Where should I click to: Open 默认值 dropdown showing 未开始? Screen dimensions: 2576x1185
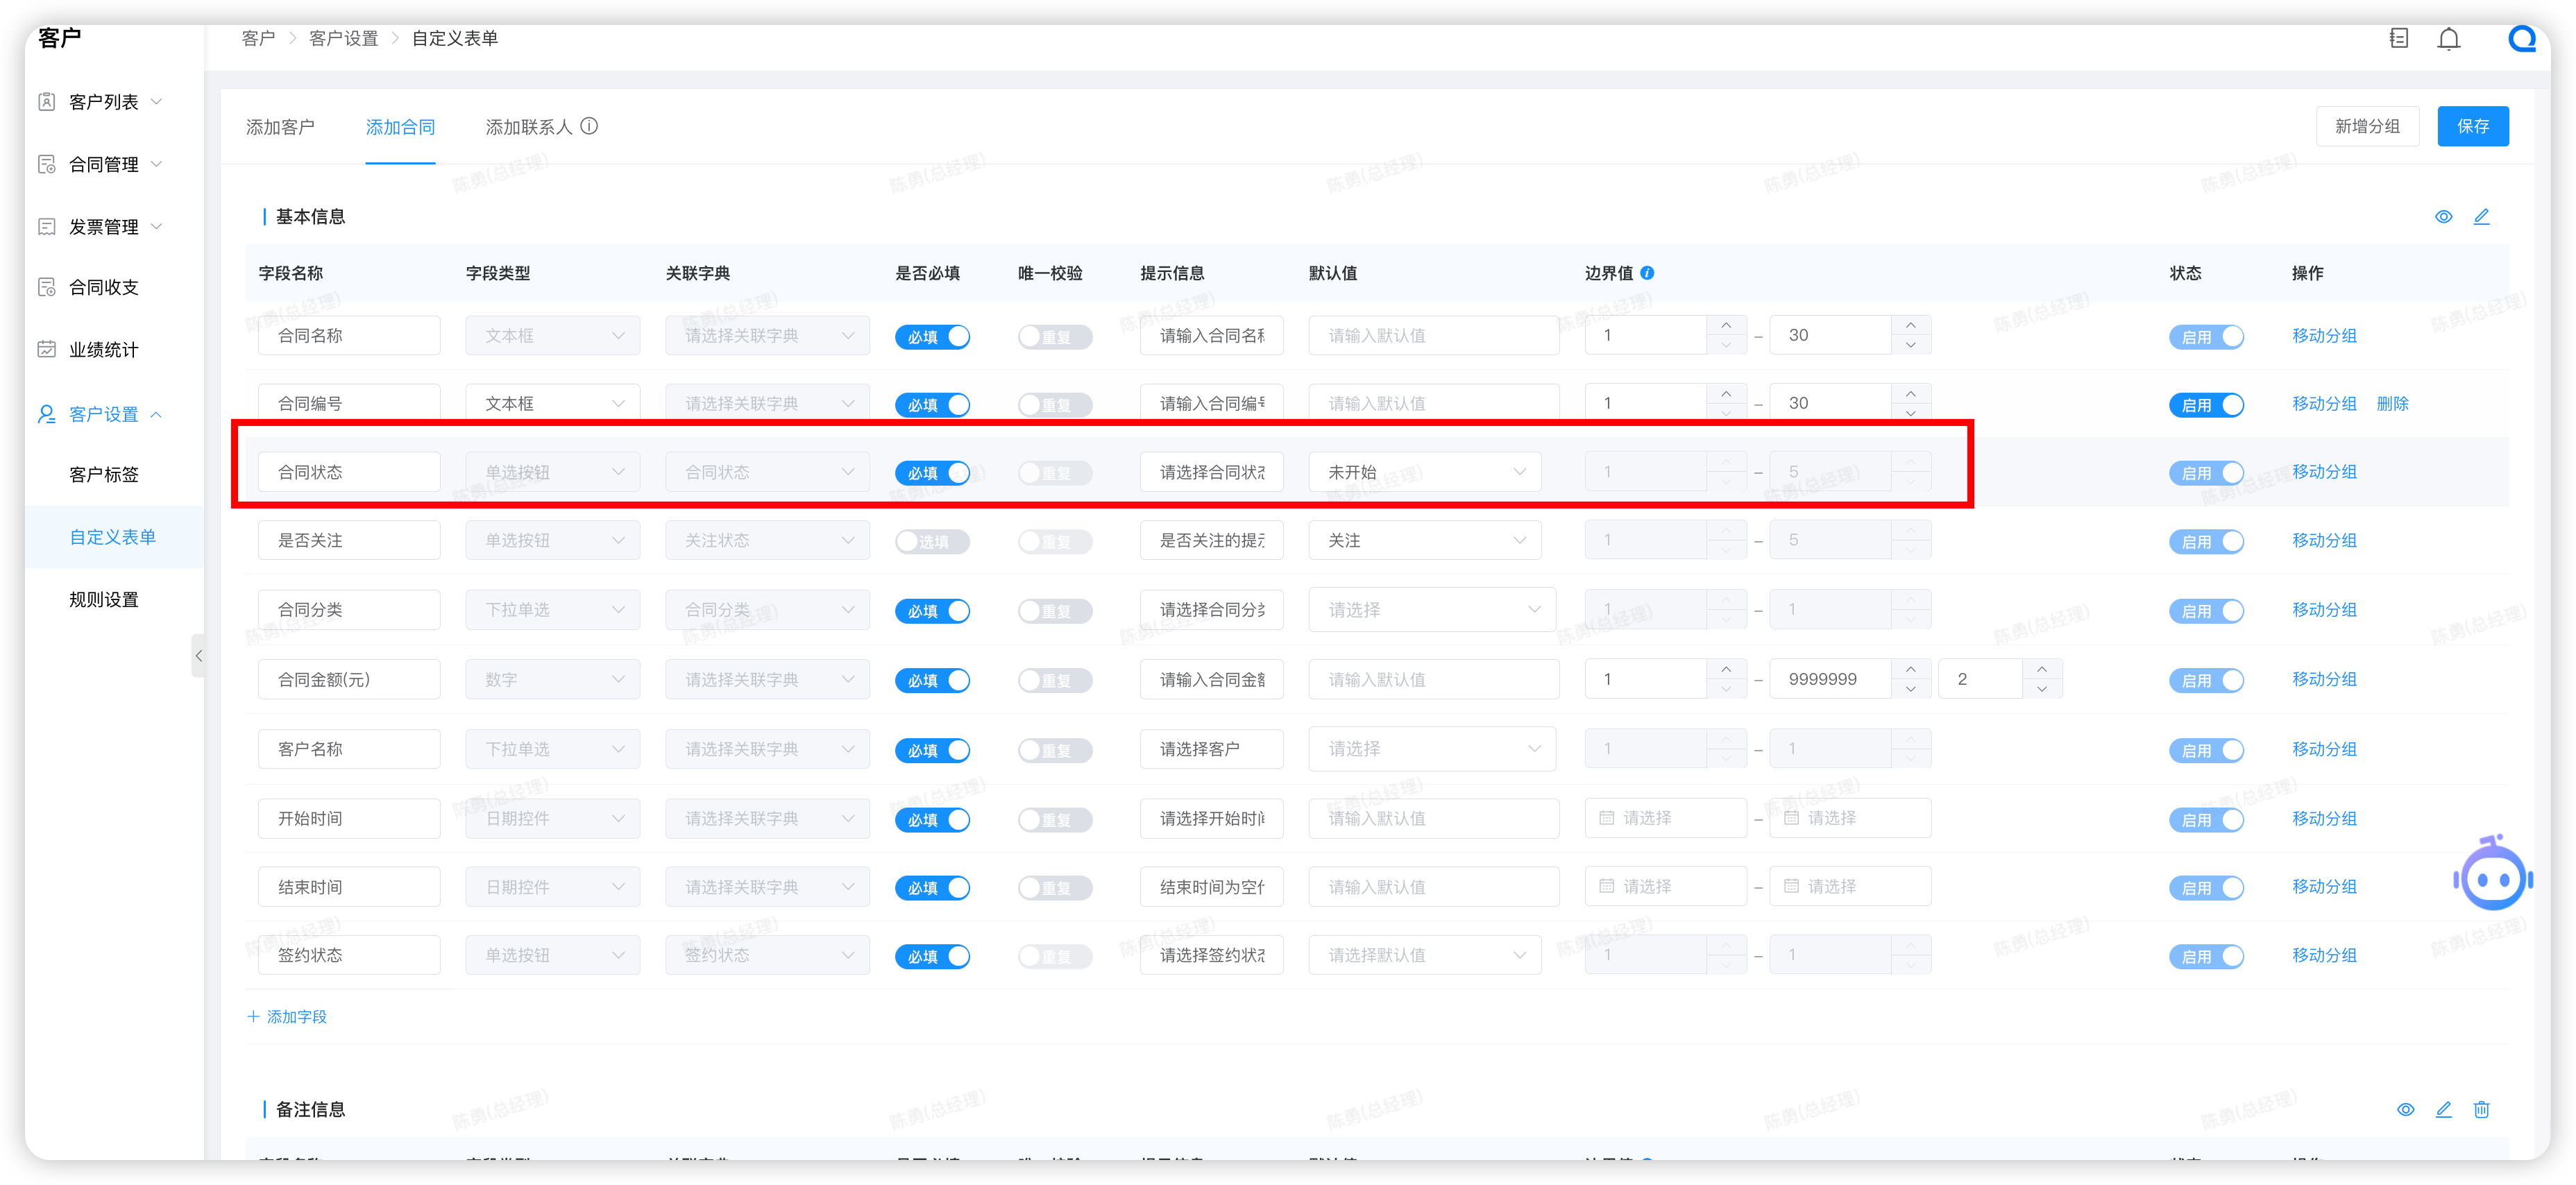click(x=1425, y=472)
